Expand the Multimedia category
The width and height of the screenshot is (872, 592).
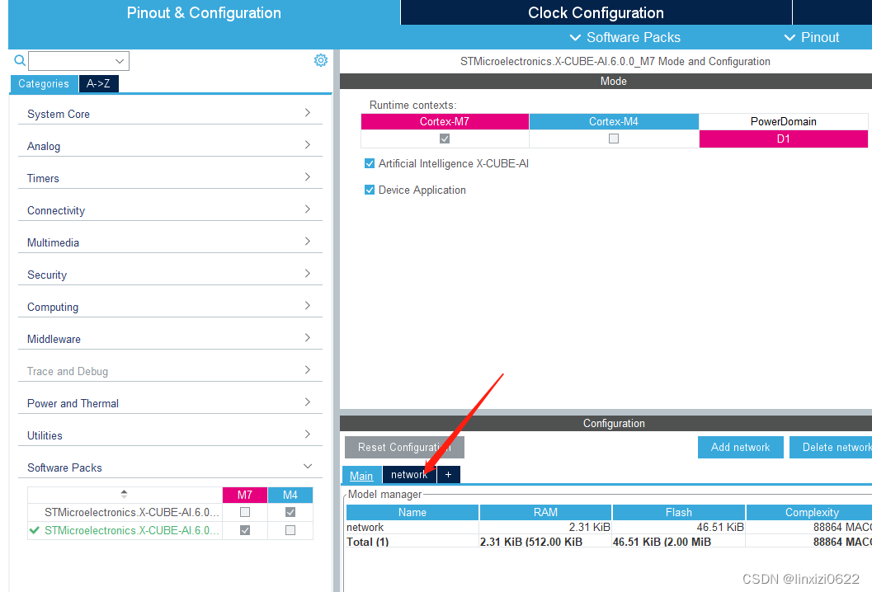[x=170, y=242]
